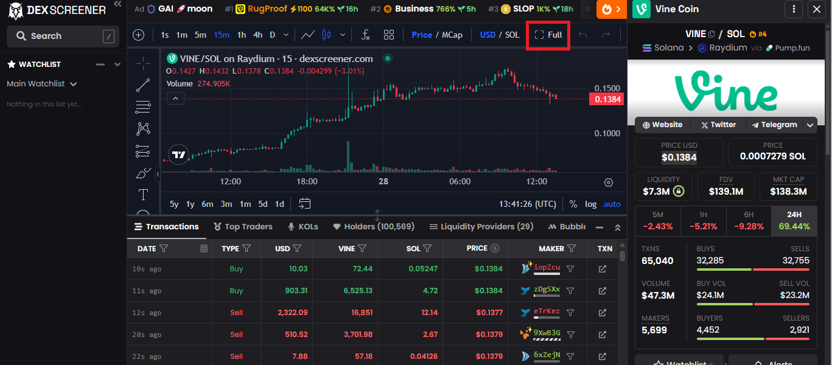The image size is (832, 365).
Task: Select the Text annotation tool
Action: [x=143, y=195]
